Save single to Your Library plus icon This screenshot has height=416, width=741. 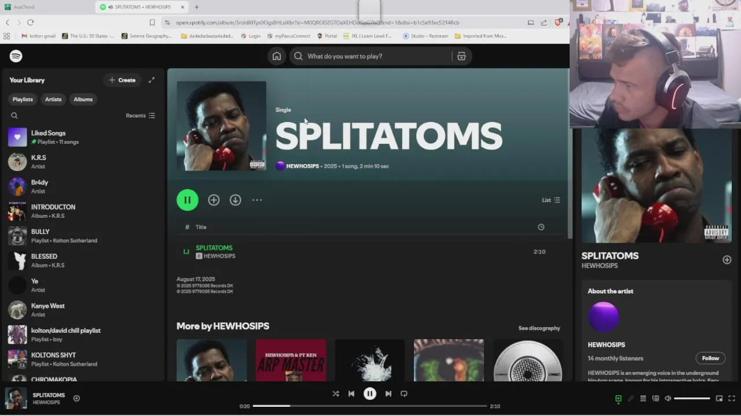[x=214, y=200]
